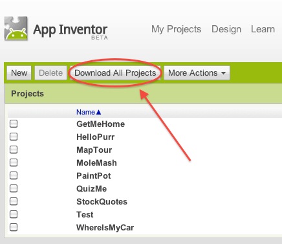Tick the GetMeHome project checkbox

[14, 124]
